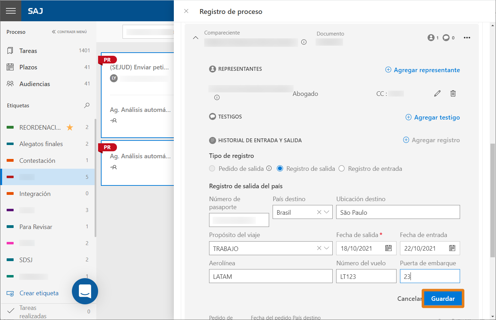The width and height of the screenshot is (496, 320).
Task: Click the search box in the background list
Action: click(148, 32)
